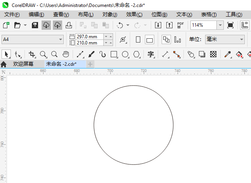Image resolution: width=251 pixels, height=183 pixels.
Task: Open the zoom level dropdown arrow
Action: pos(220,25)
